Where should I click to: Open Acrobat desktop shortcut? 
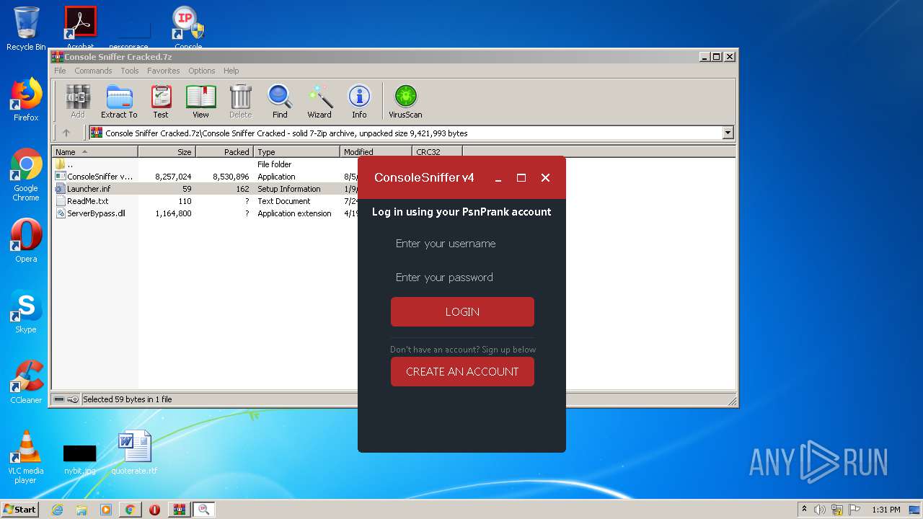(81, 27)
